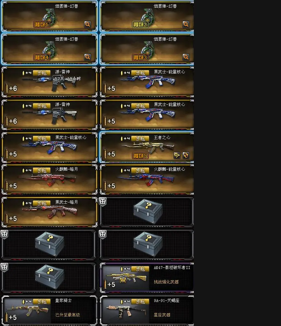
Task: Select 源-雷神 rifle with 52天 timer
Action: click(x=49, y=82)
